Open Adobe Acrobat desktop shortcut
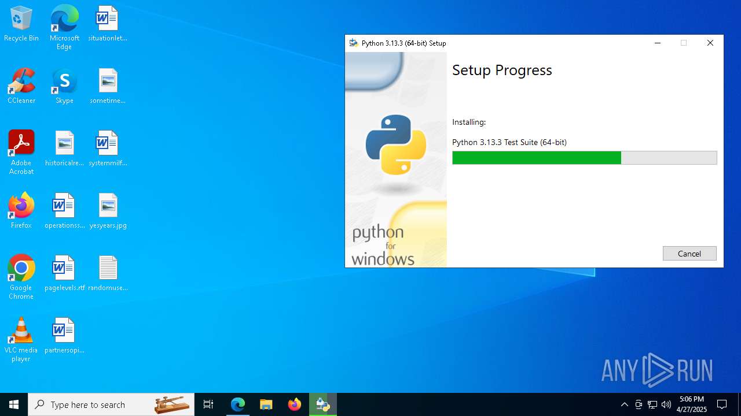Screen dimensions: 741x416 (21, 153)
